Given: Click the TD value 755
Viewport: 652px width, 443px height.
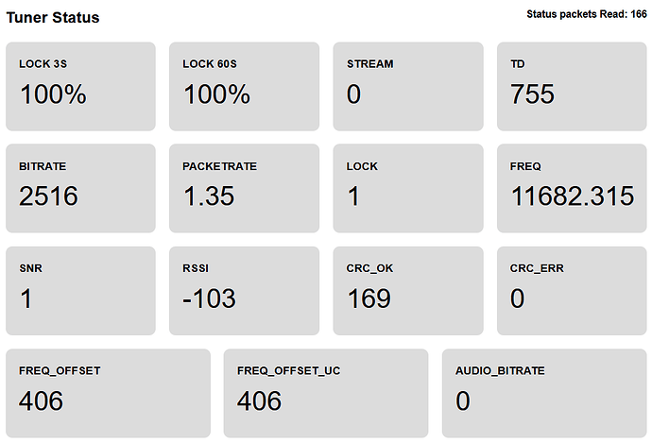Looking at the screenshot, I should [x=532, y=94].
